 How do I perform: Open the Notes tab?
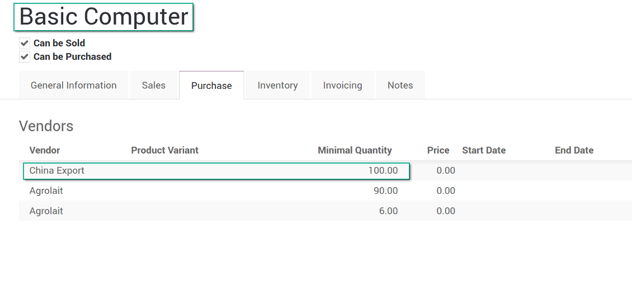[400, 85]
